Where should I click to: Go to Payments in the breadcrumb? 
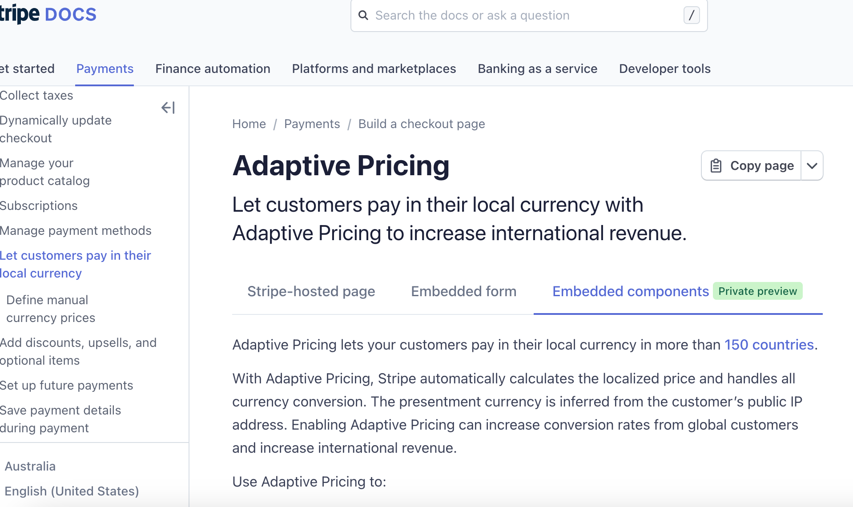tap(312, 124)
